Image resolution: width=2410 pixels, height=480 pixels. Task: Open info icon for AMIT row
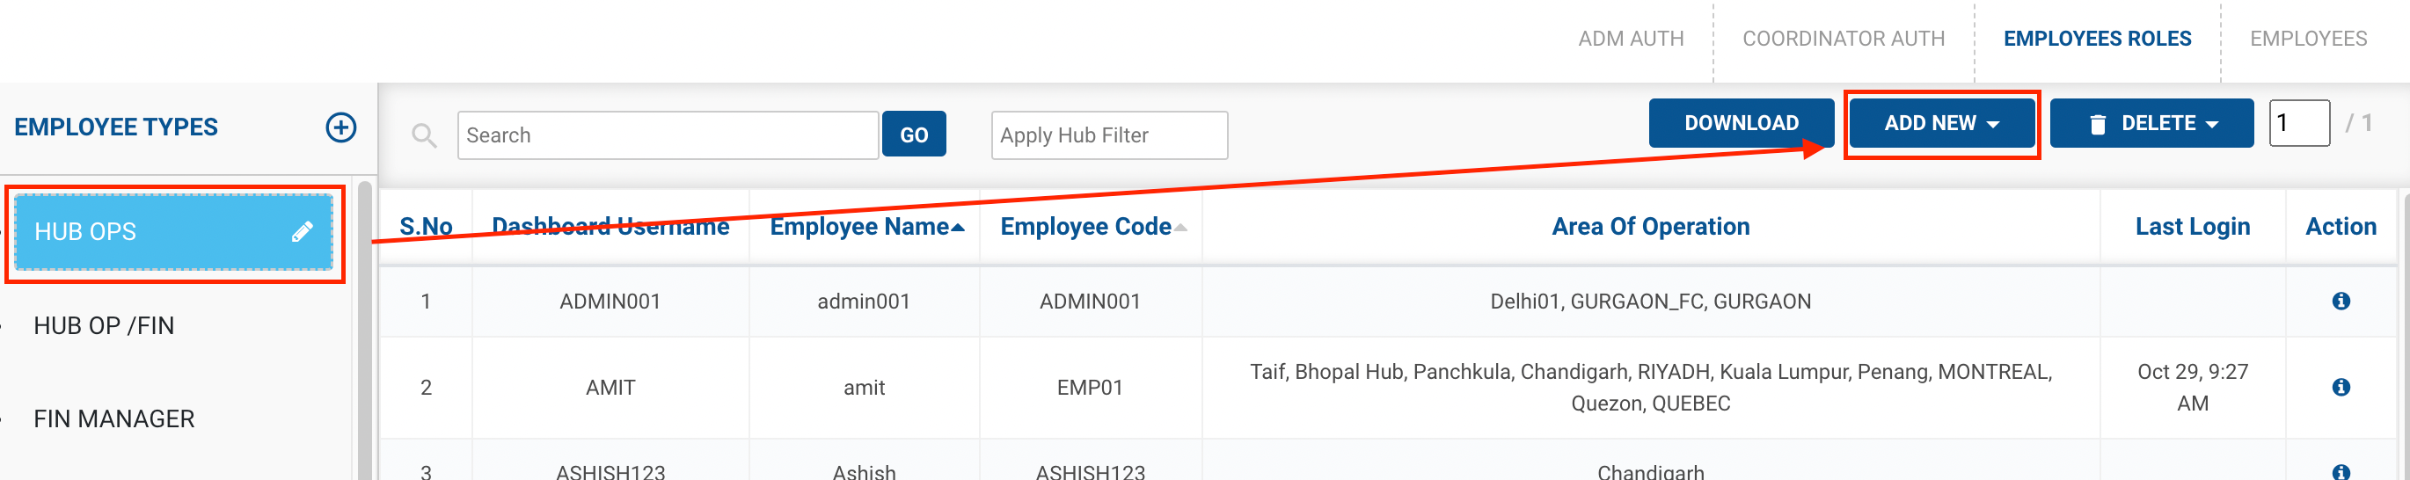coord(2340,388)
